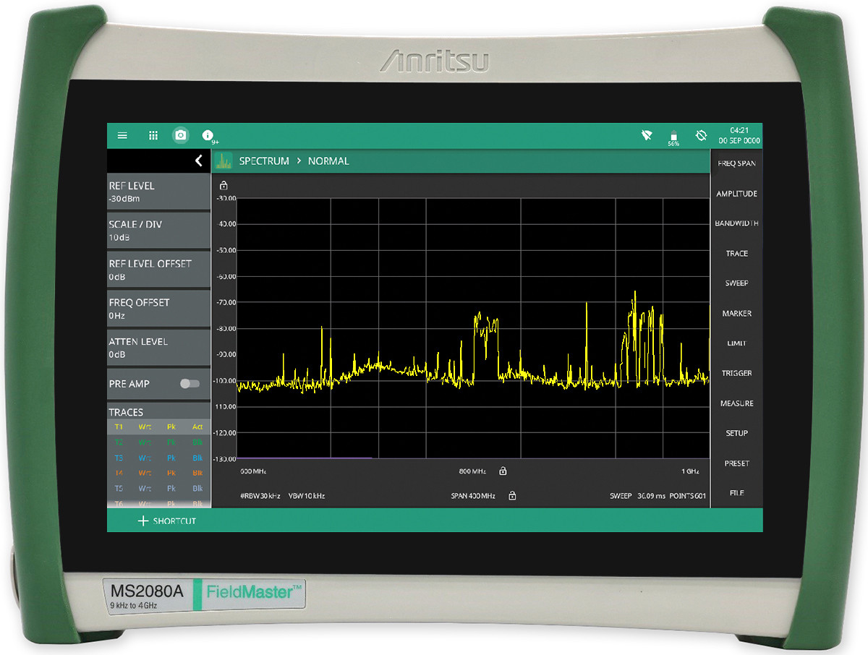Select trace T3 in the TRACES list
This screenshot has height=655, width=868.
point(158,458)
